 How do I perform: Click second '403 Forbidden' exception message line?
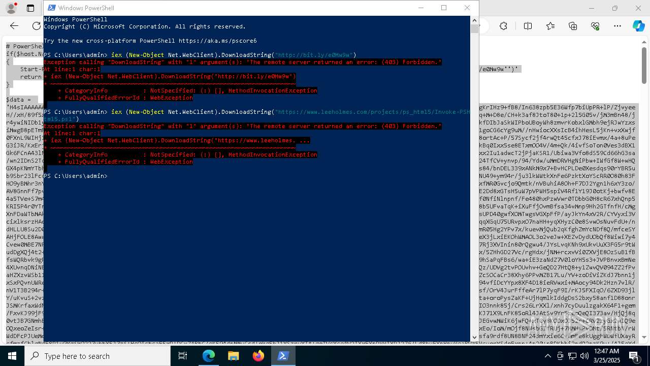243,126
